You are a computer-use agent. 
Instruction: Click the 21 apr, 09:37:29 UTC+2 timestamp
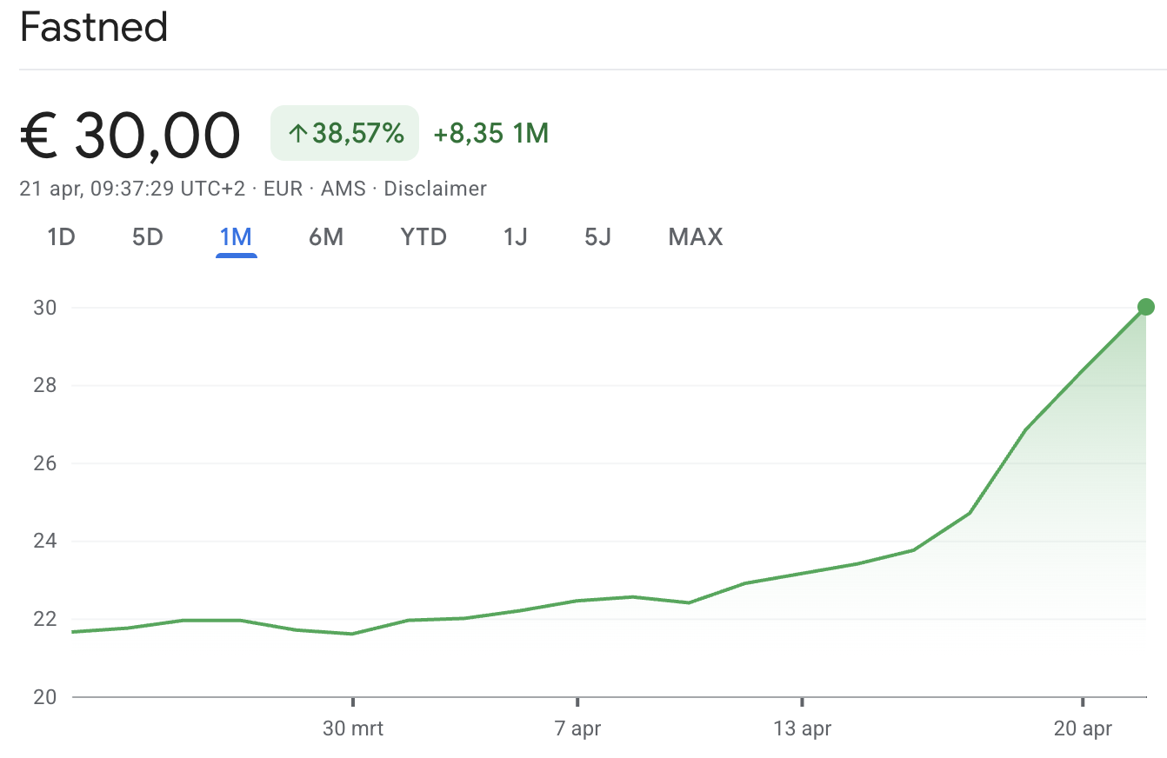coord(132,189)
